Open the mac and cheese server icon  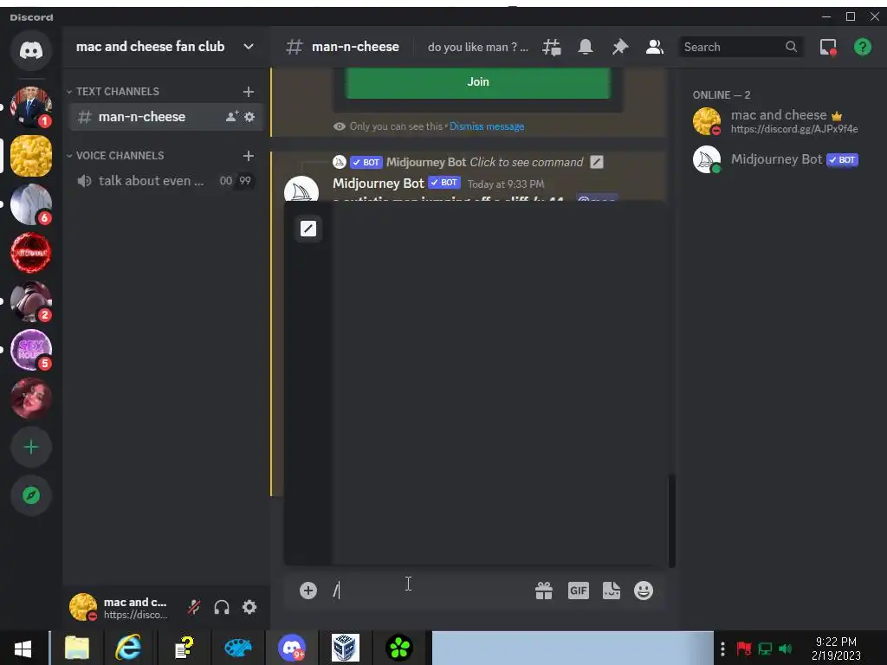(31, 156)
